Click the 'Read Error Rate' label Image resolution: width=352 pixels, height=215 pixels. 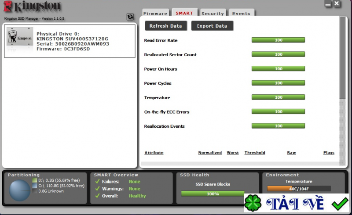[161, 40]
